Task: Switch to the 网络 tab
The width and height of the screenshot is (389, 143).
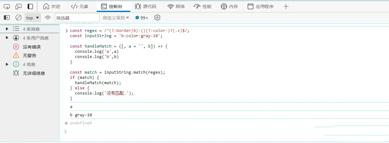Action: [176, 6]
